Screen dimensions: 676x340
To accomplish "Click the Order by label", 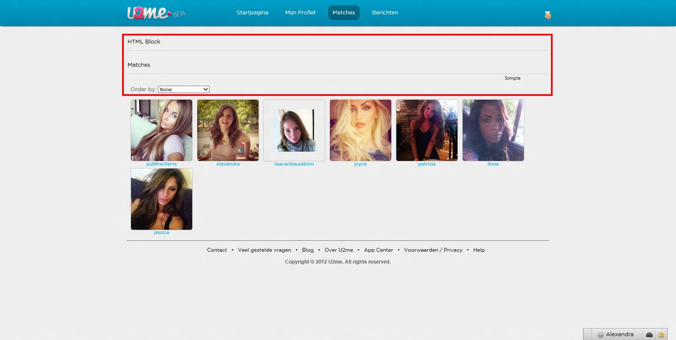I will (x=143, y=89).
